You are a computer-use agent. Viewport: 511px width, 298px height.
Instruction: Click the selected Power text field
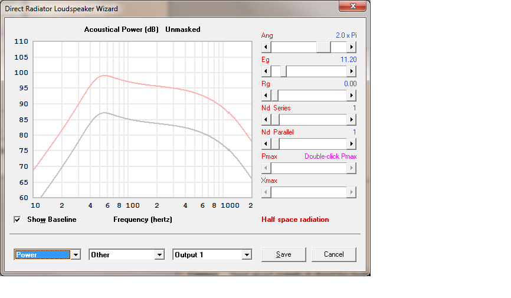click(42, 255)
